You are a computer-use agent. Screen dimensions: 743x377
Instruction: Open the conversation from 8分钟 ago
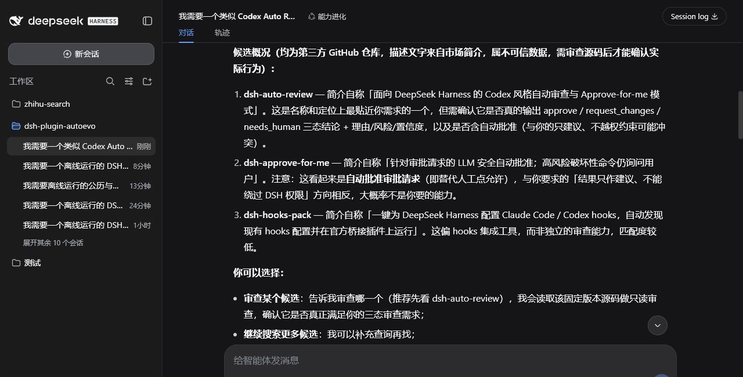(81, 166)
